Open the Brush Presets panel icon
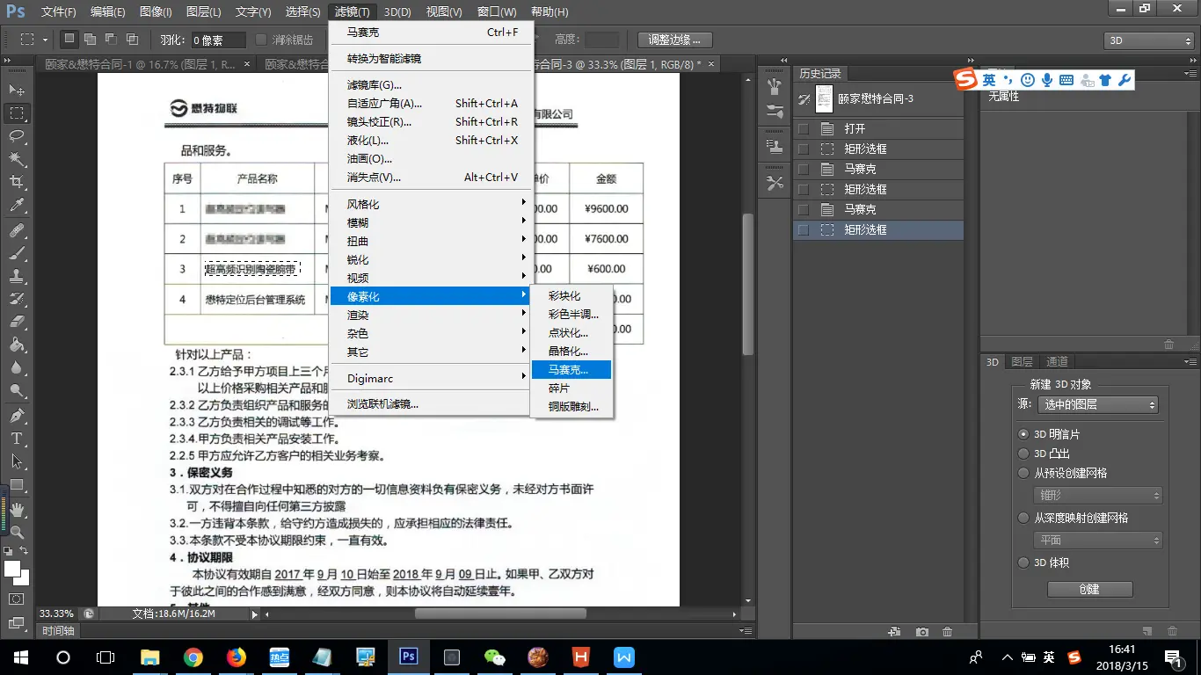This screenshot has height=675, width=1201. coord(775,112)
